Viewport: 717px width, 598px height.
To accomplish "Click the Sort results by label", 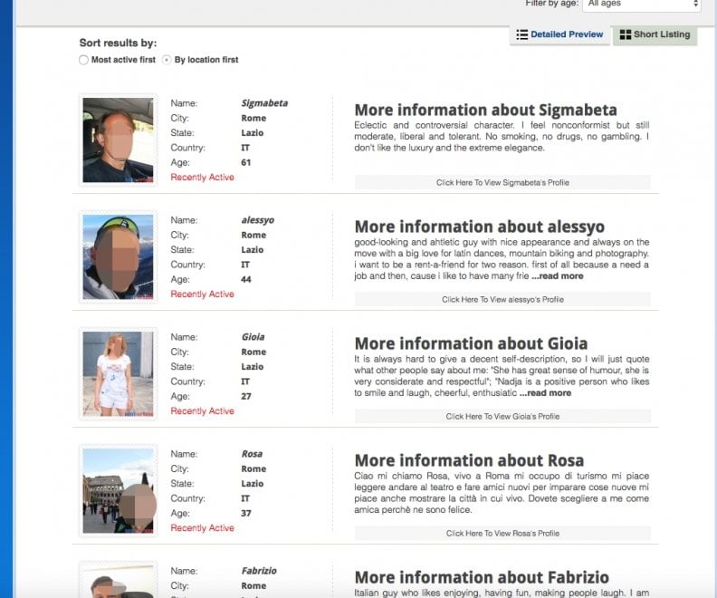I will [x=118, y=43].
